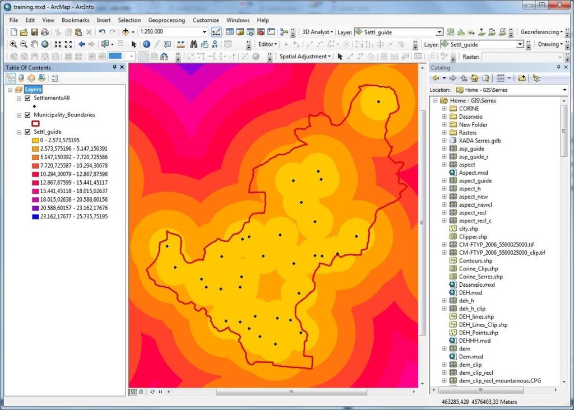Viewport: 574px width, 410px height.
Task: Open the Measure ruler tool
Action: [181, 44]
